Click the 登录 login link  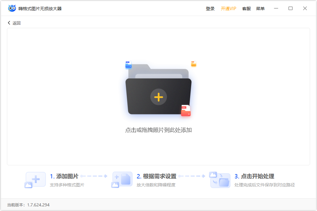pos(210,8)
